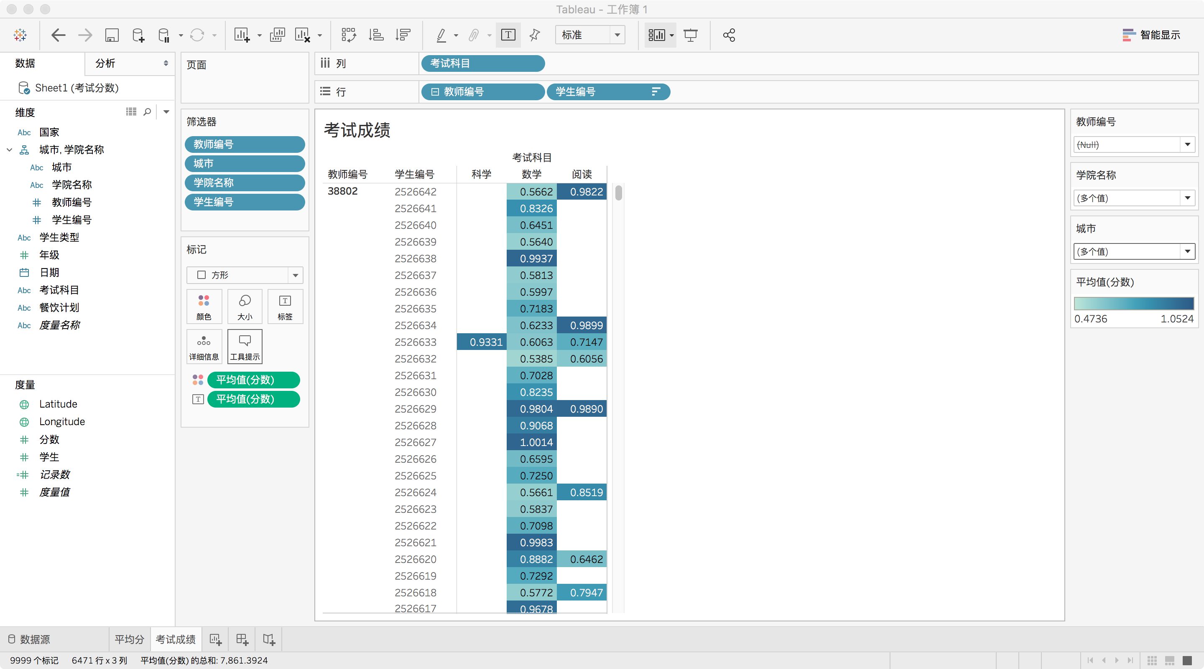Switch to the 平均分 sheet tab
Viewport: 1204px width, 669px height.
(130, 639)
